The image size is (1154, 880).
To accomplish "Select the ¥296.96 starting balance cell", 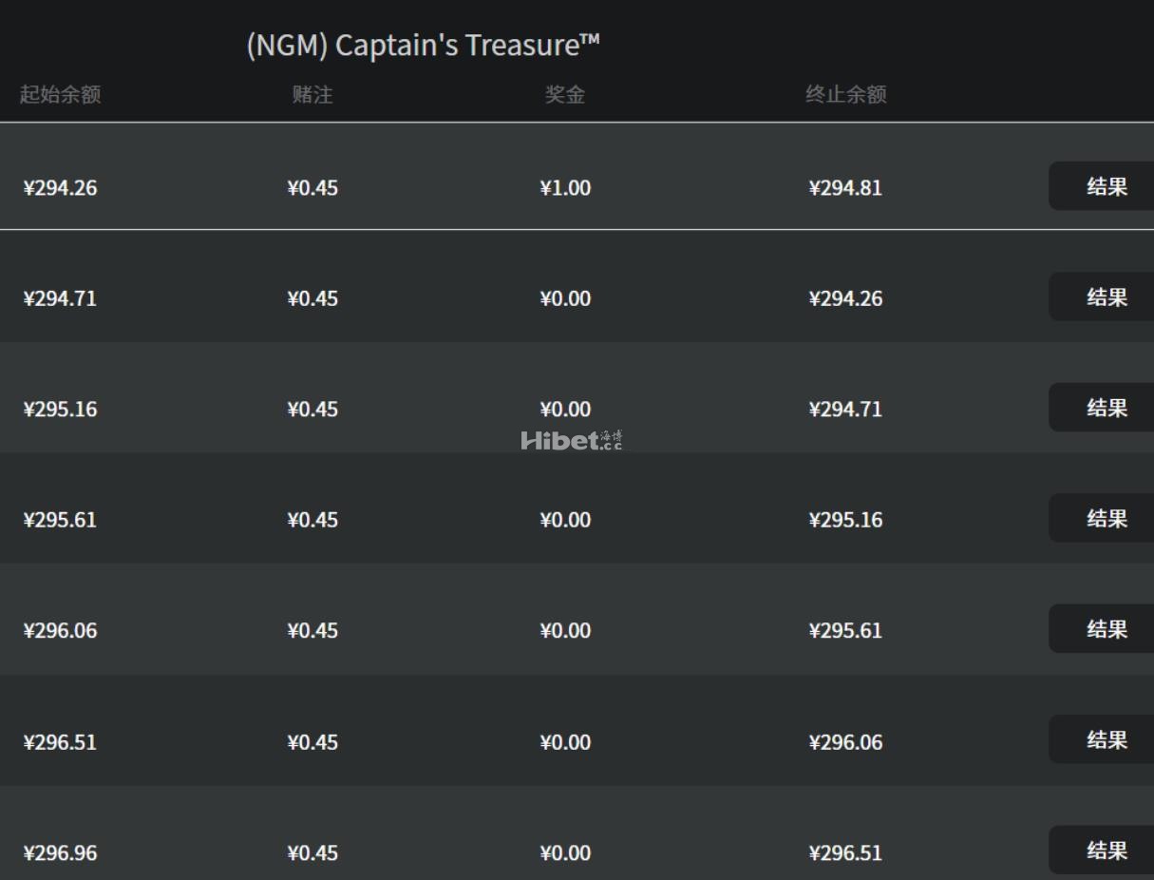I will point(60,852).
